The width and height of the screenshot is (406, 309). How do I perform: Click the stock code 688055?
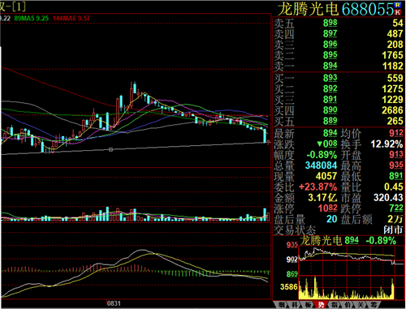pyautogui.click(x=367, y=9)
